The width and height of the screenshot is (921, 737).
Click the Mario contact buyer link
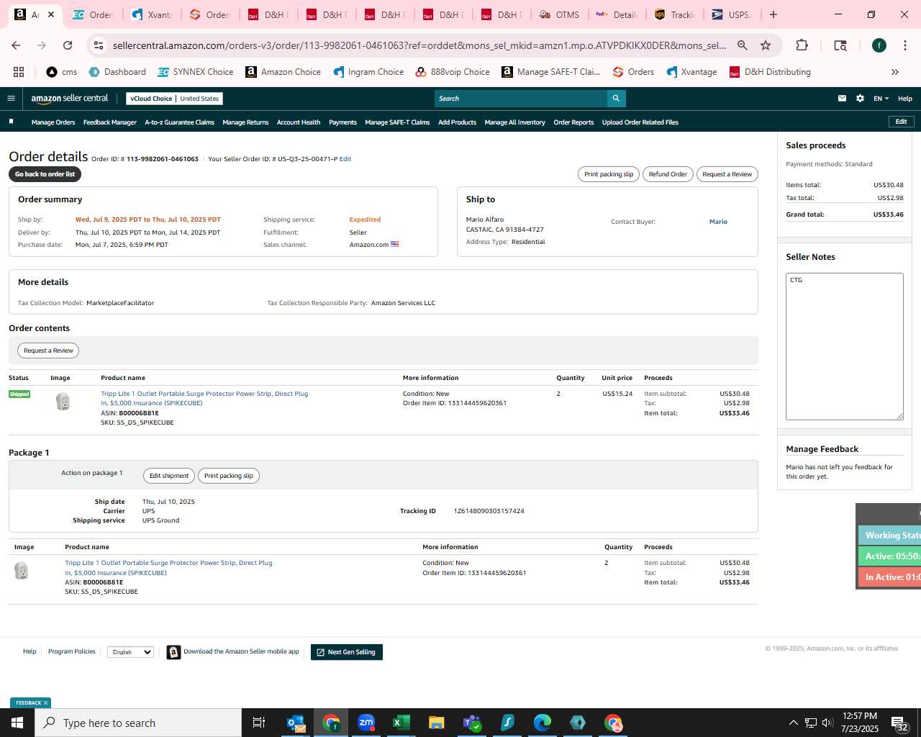tap(718, 222)
